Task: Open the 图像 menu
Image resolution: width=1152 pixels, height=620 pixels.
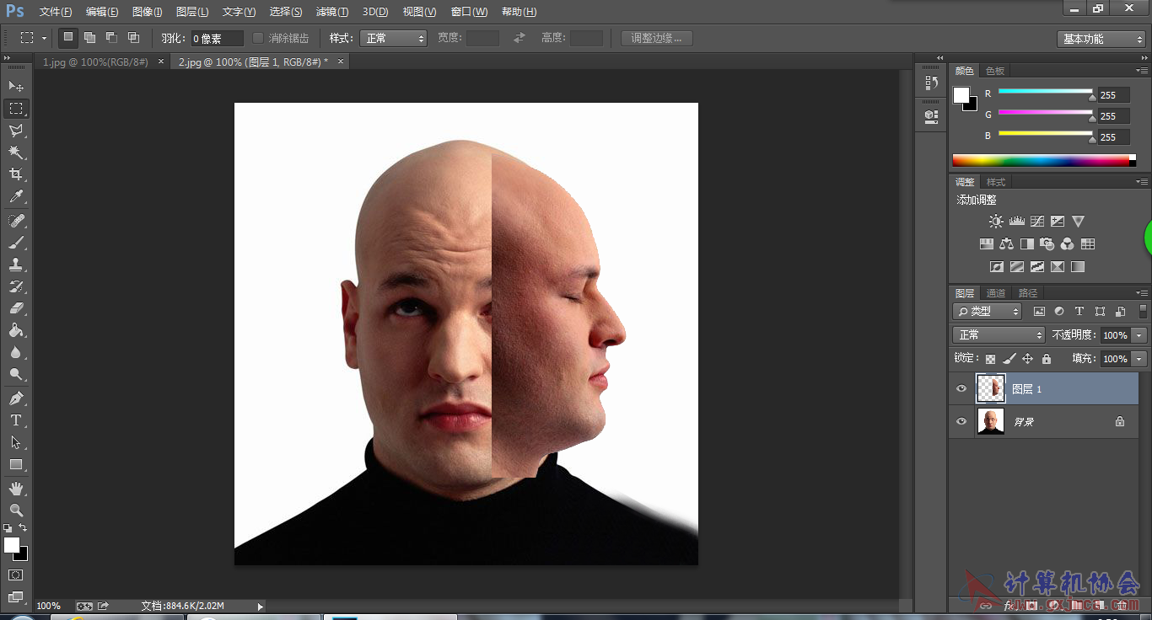Action: pos(147,12)
